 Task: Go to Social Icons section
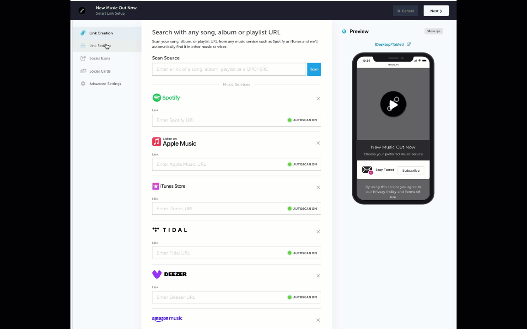pos(107,58)
